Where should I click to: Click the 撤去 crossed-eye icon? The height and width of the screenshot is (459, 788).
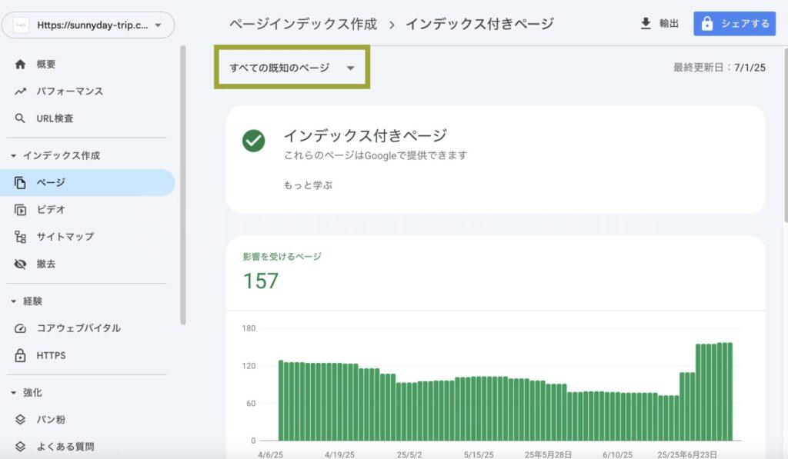(x=21, y=264)
